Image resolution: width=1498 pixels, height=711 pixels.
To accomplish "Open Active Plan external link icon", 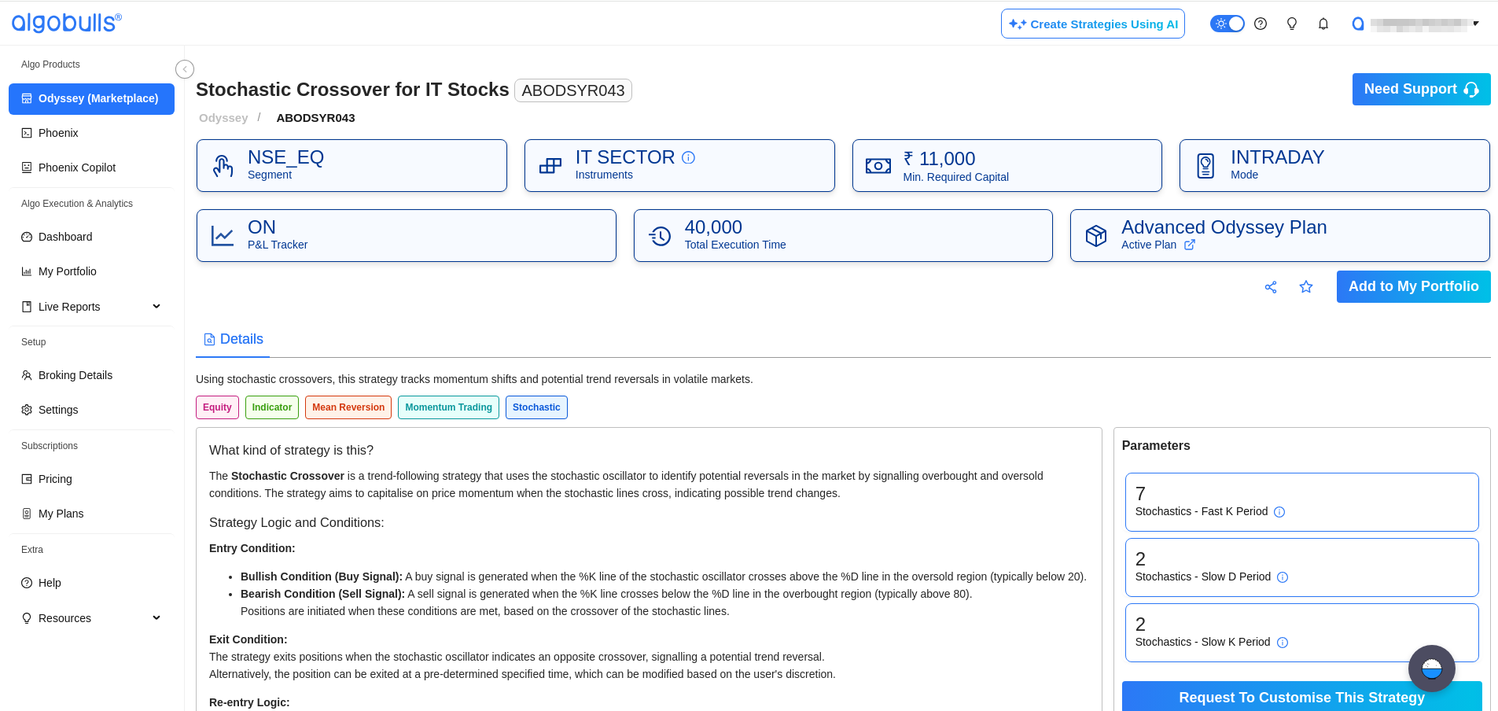I will (1190, 245).
